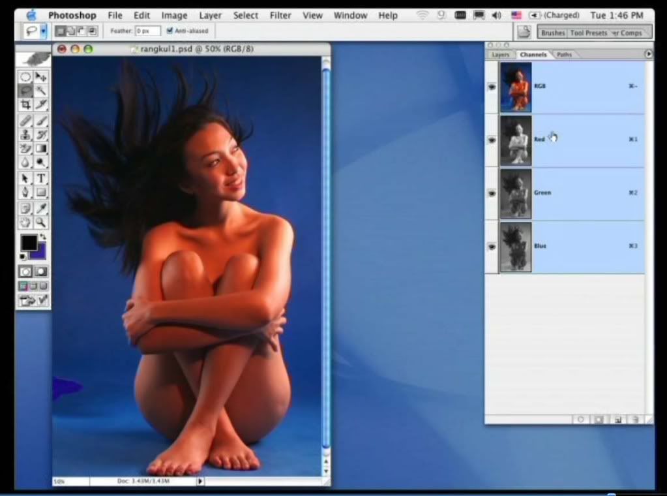Viewport: 667px width, 496px height.
Task: Open the Select menu
Action: tap(245, 15)
